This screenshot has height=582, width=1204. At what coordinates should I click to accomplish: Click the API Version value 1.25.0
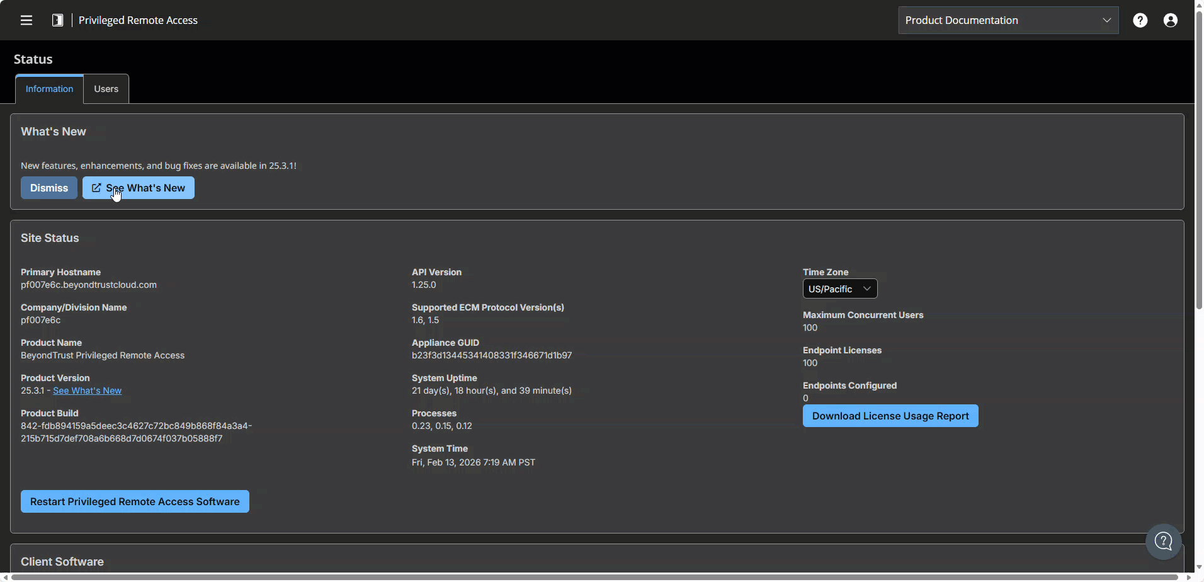[424, 285]
